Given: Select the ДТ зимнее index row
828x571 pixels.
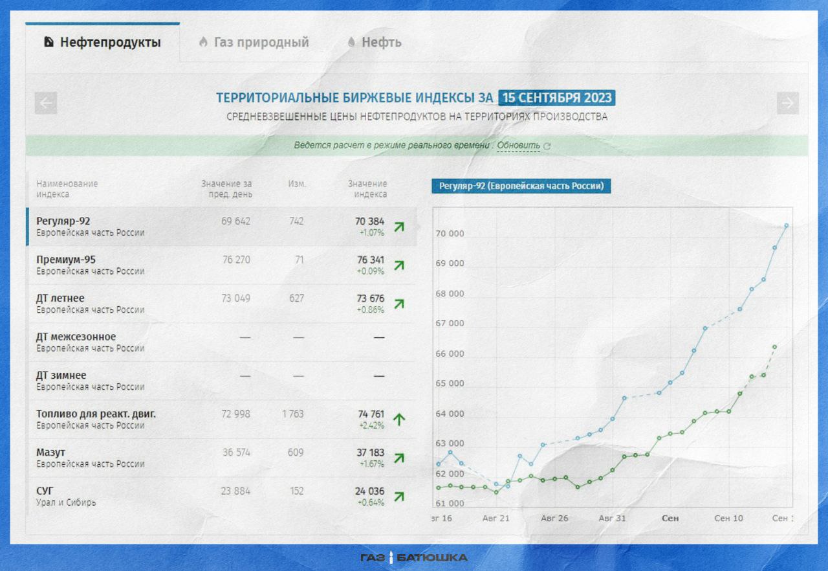Looking at the screenshot, I should click(x=221, y=381).
